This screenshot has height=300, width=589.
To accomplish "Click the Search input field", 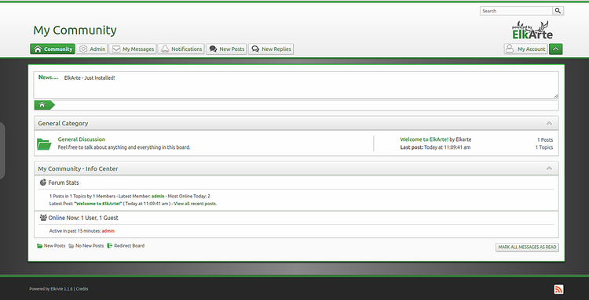I will point(516,11).
